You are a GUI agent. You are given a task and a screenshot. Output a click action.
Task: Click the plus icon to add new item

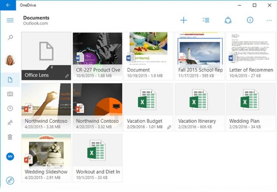click(184, 20)
